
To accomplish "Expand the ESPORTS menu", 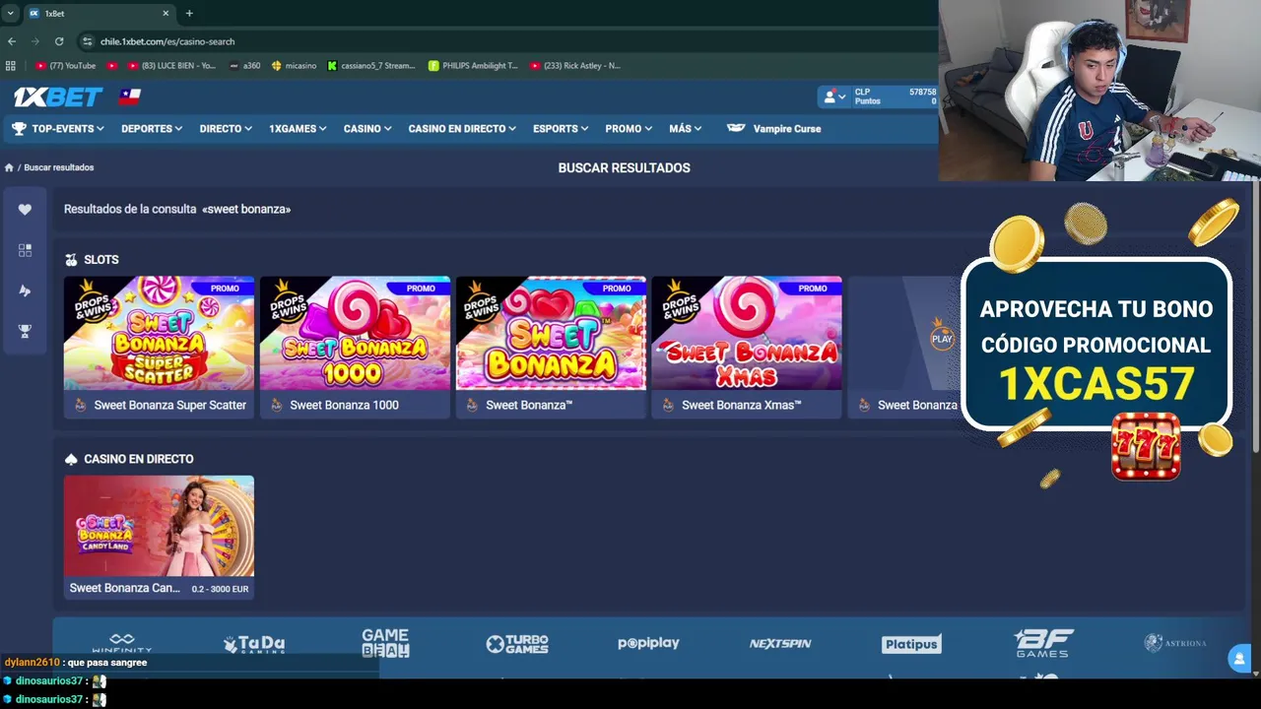I will coord(561,129).
